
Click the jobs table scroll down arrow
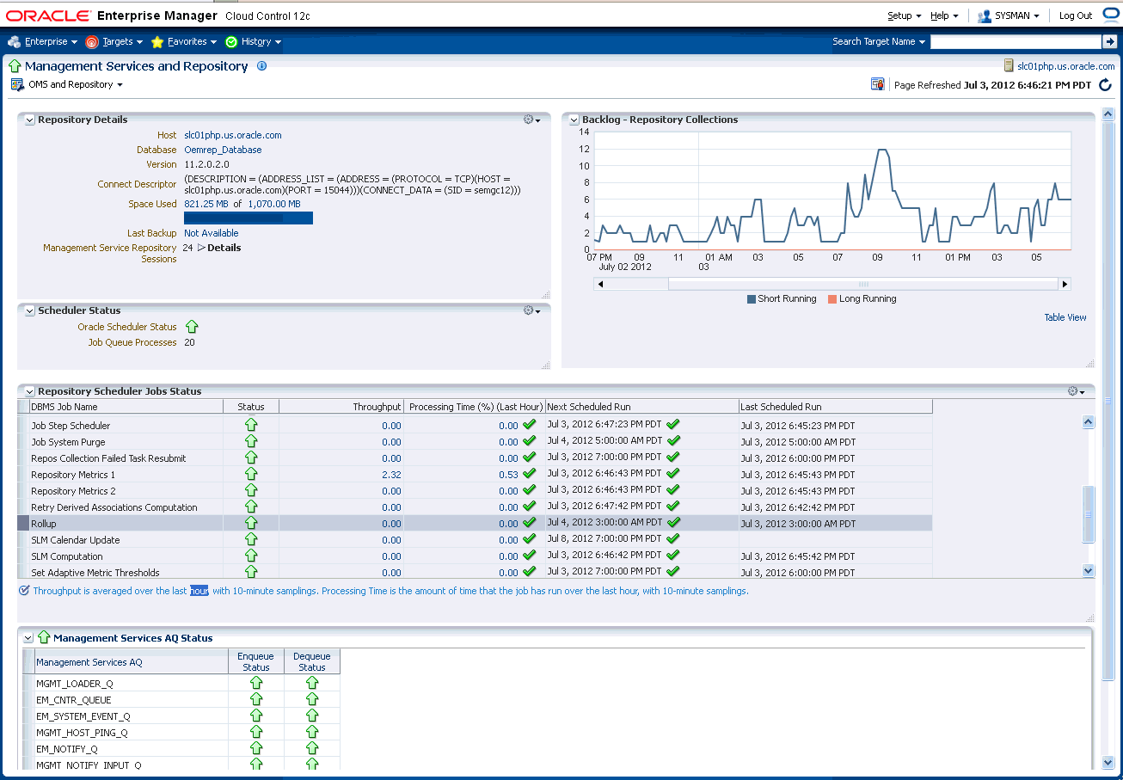coord(1088,570)
